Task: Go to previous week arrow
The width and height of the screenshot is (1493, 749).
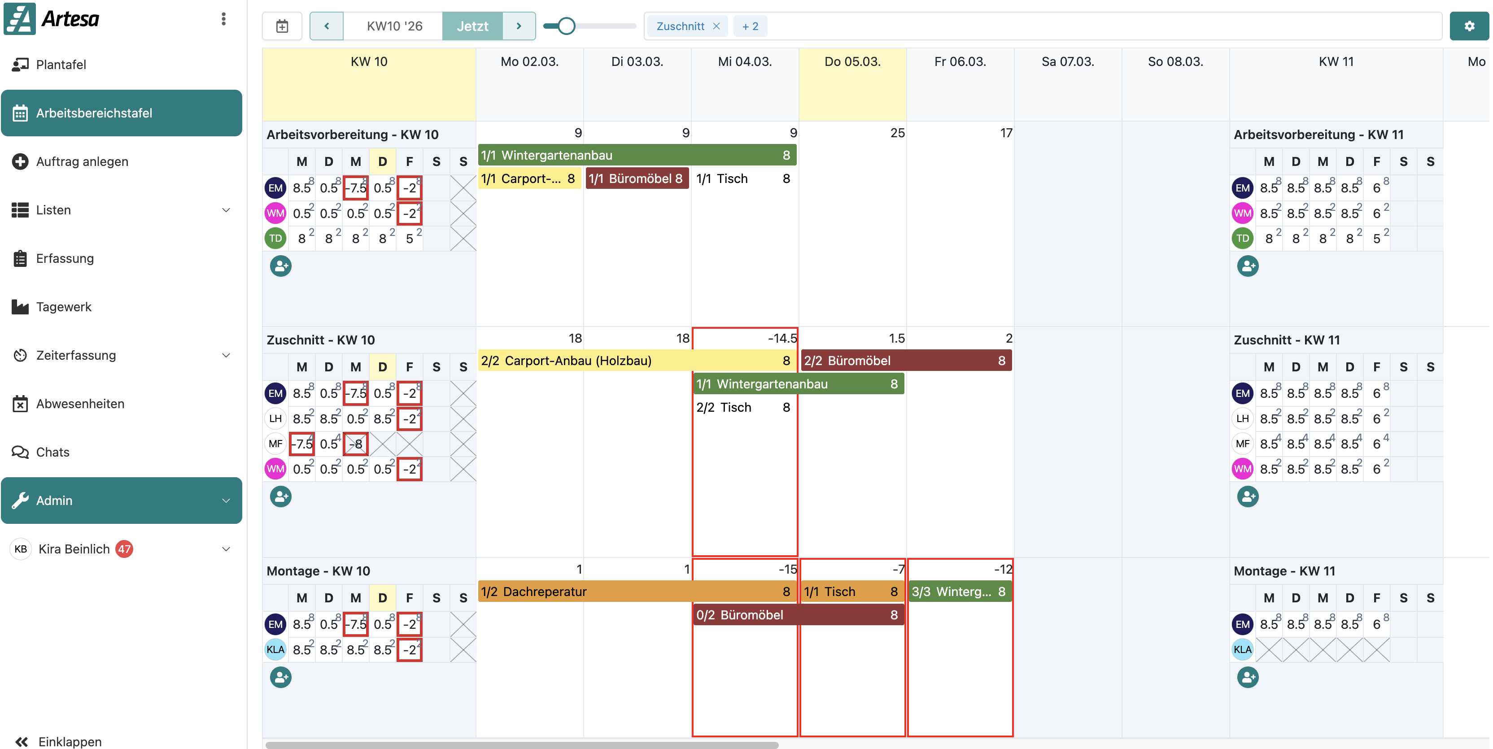Action: pos(327,26)
